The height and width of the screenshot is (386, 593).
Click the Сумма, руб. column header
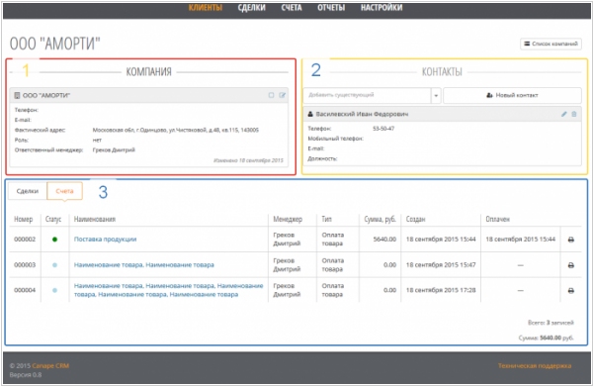pyautogui.click(x=381, y=219)
